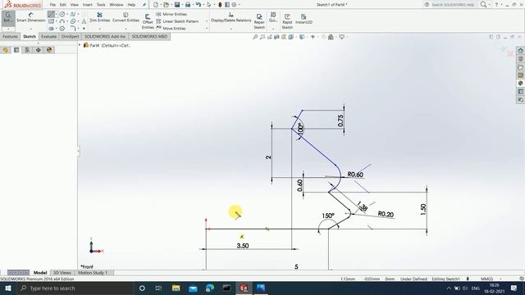
Task: Open the Tools menu
Action: 101,5
